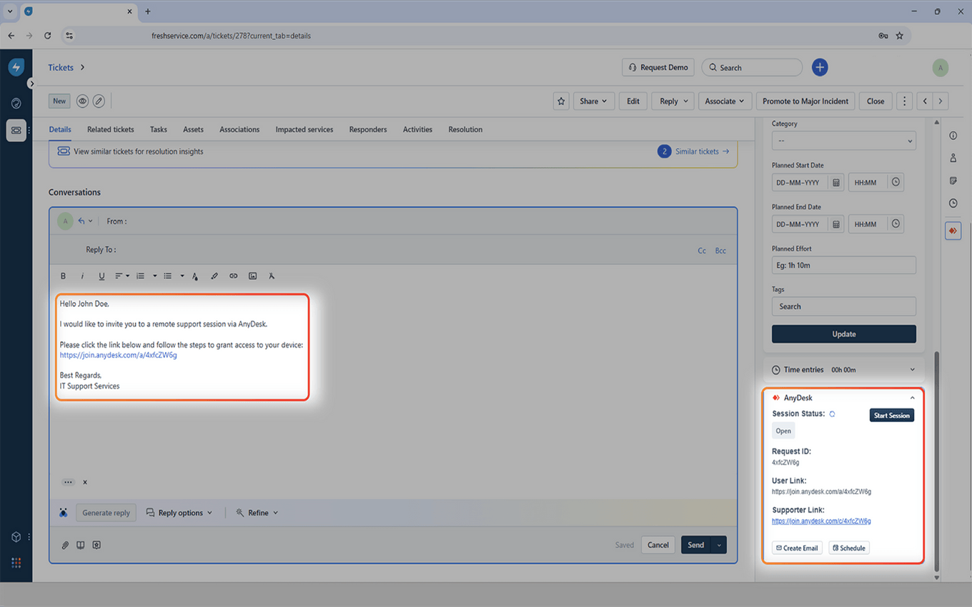Click the tickets inbox icon in left sidebar
The height and width of the screenshot is (607, 972).
click(16, 131)
